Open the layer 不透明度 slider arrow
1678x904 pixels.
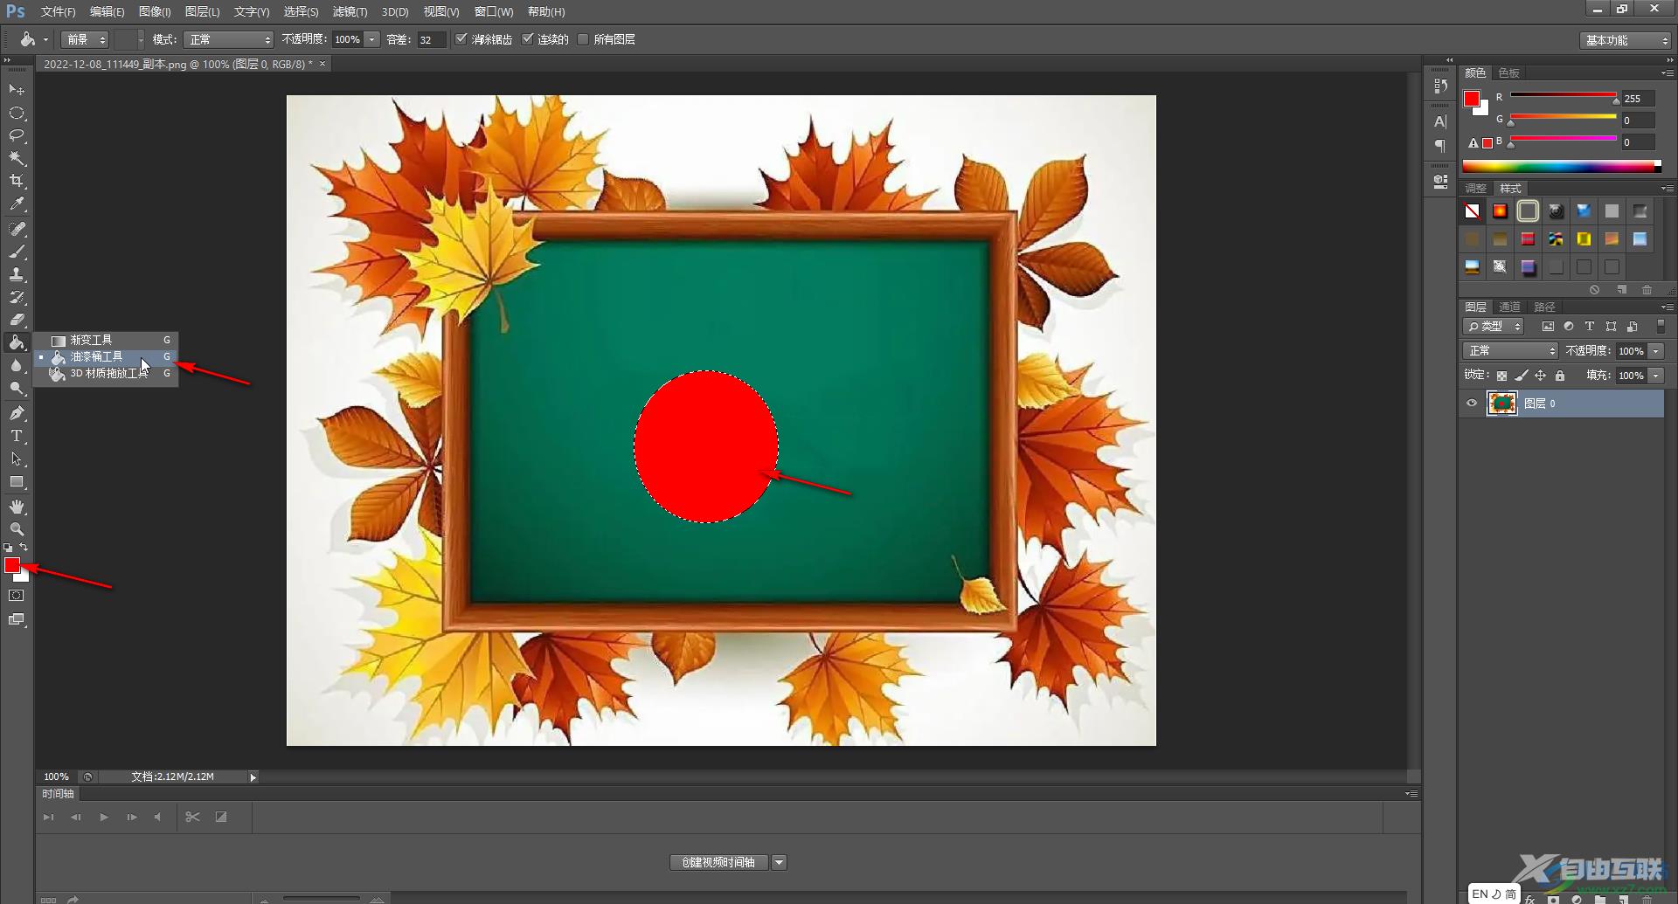pos(1656,351)
